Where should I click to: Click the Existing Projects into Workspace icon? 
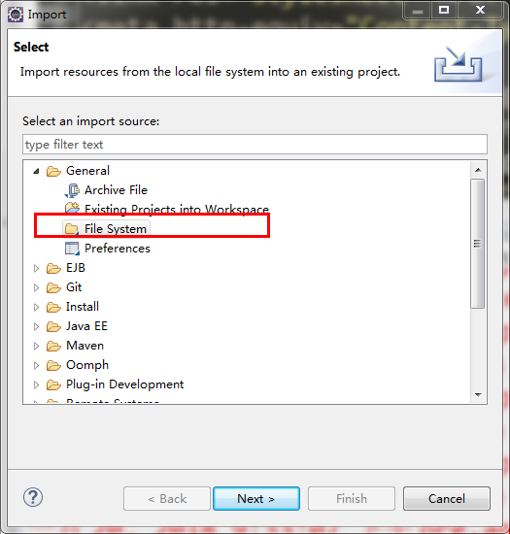(72, 209)
